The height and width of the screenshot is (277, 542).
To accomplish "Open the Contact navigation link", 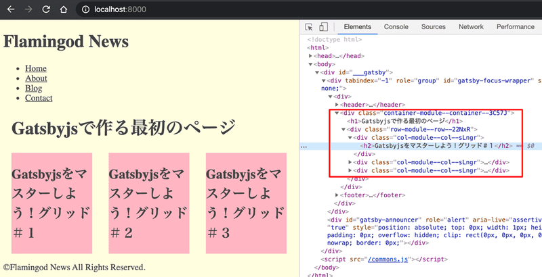I will tap(39, 98).
